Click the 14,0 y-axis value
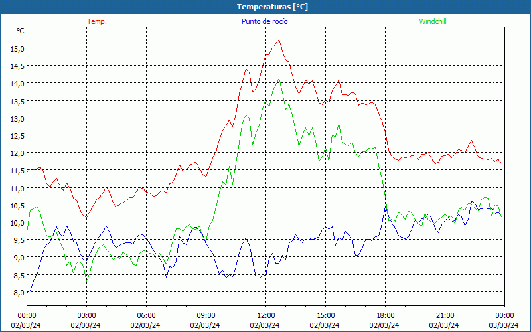Viewport: 531px width, 332px height. (17, 84)
